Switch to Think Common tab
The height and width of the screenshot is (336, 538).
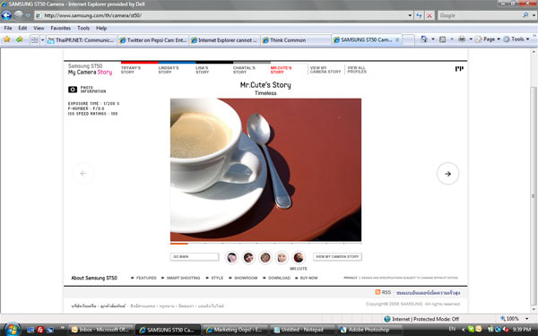(x=296, y=40)
